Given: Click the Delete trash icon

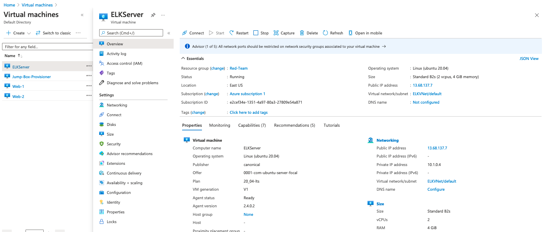Looking at the screenshot, I should point(302,33).
